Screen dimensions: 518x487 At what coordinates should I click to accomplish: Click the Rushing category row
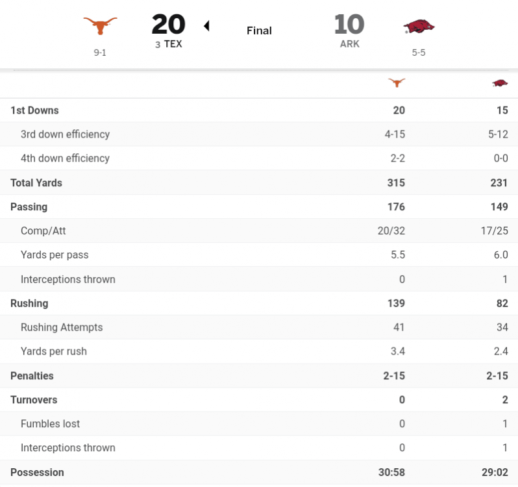29,303
